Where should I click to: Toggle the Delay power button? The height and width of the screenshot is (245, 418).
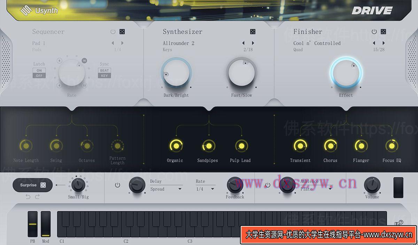[117, 185]
